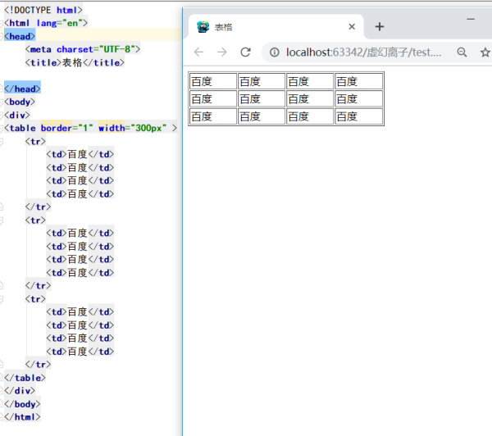Reload the localhost page
Viewport: 492px width, 436px height.
245,52
